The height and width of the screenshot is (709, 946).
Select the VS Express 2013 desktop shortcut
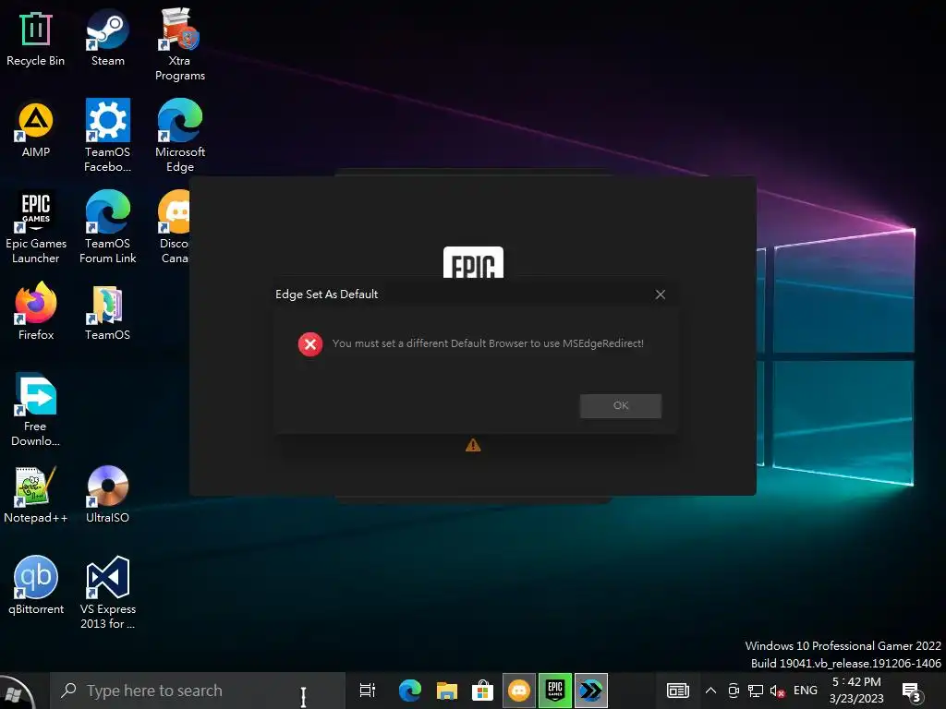pyautogui.click(x=107, y=594)
